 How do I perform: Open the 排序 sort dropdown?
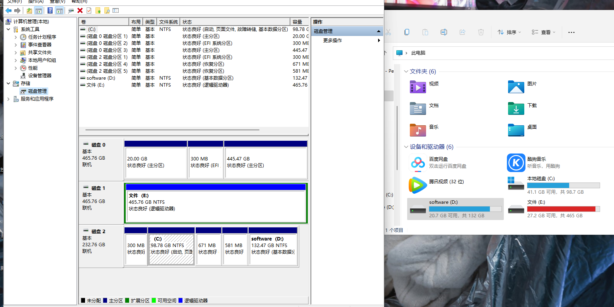[x=509, y=32]
